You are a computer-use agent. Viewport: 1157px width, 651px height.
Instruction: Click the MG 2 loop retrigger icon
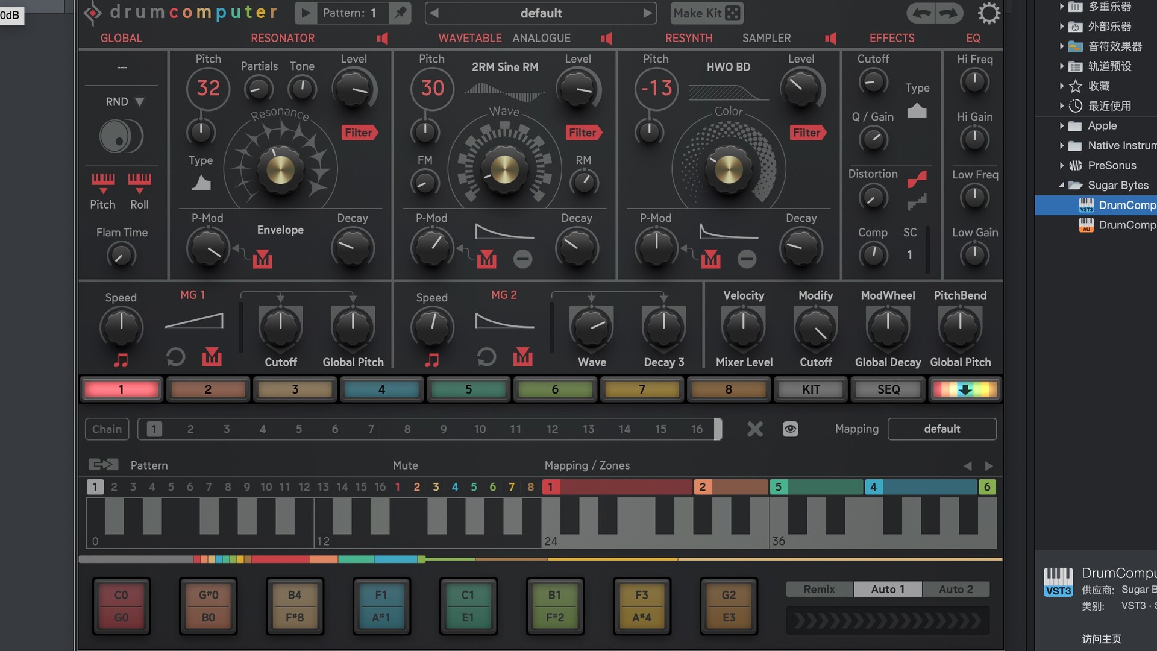pos(486,357)
